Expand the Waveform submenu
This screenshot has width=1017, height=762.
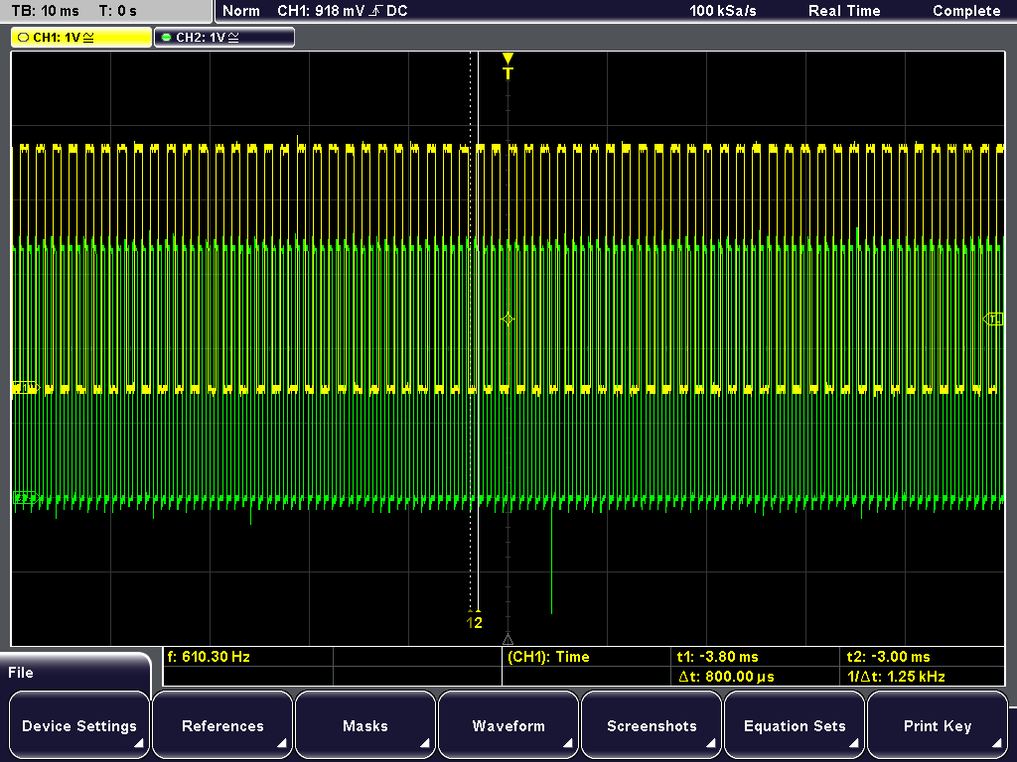click(x=508, y=726)
